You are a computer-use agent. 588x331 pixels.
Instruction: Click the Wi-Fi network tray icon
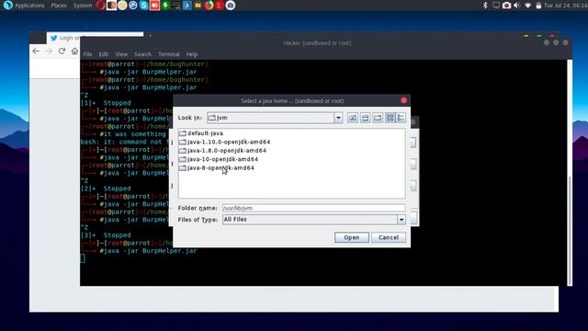coord(527,6)
